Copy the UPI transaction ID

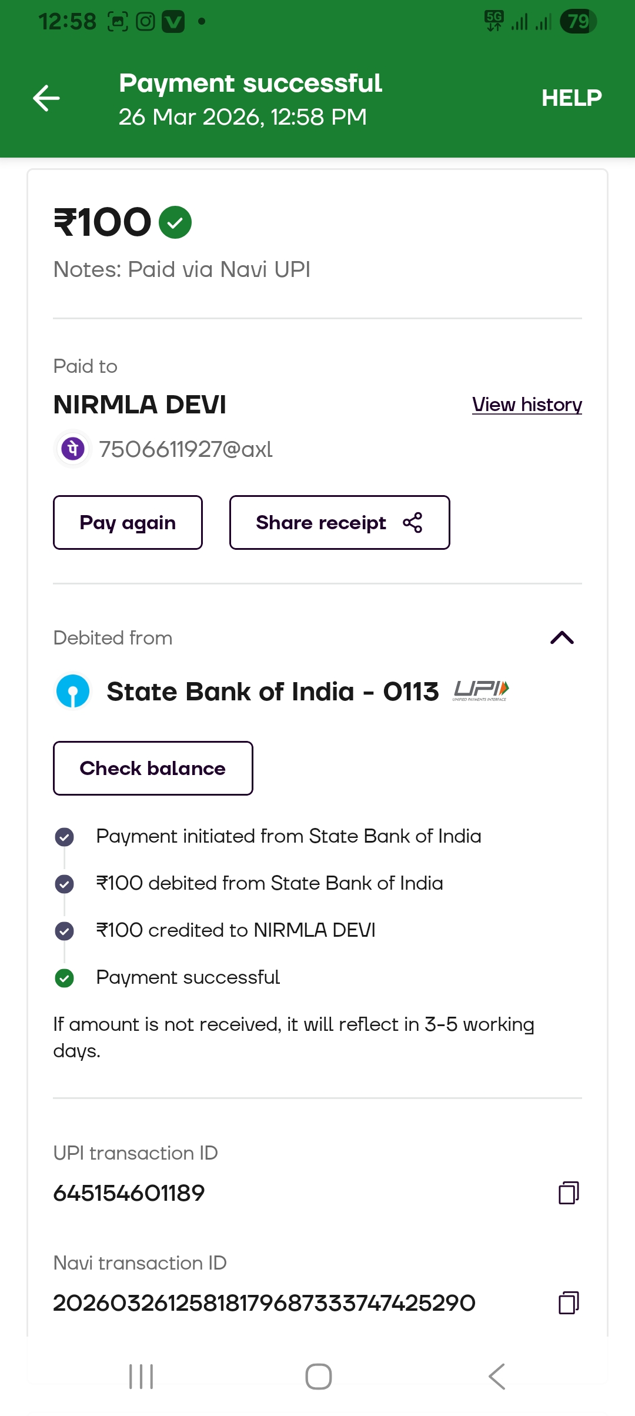pos(568,1193)
